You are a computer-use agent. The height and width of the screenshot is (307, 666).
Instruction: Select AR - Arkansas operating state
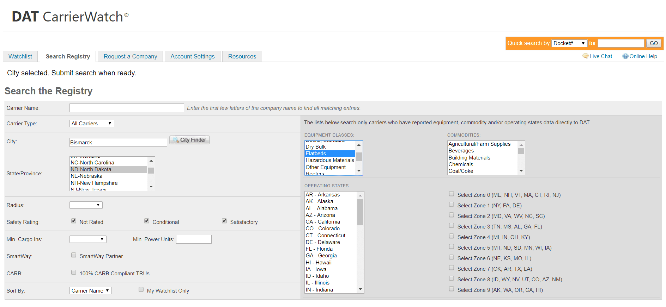pyautogui.click(x=331, y=195)
